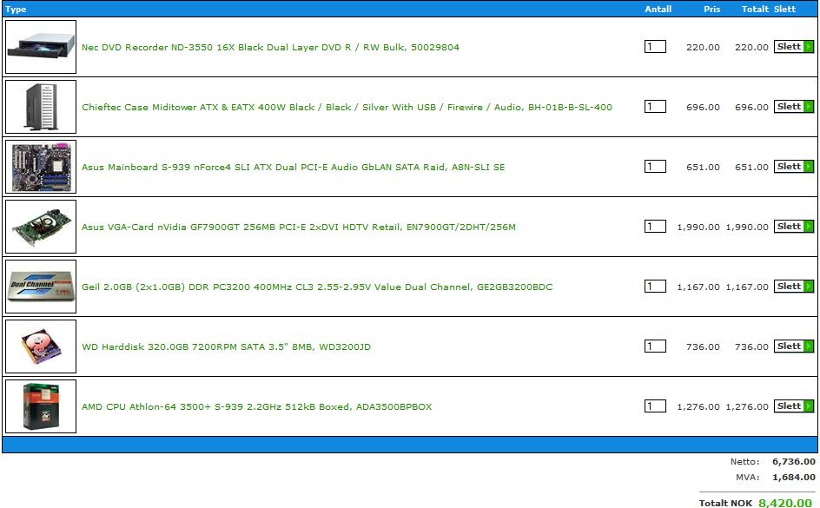Focus quantity field for Chieftec Case
The image size is (820, 508).
[x=655, y=107]
